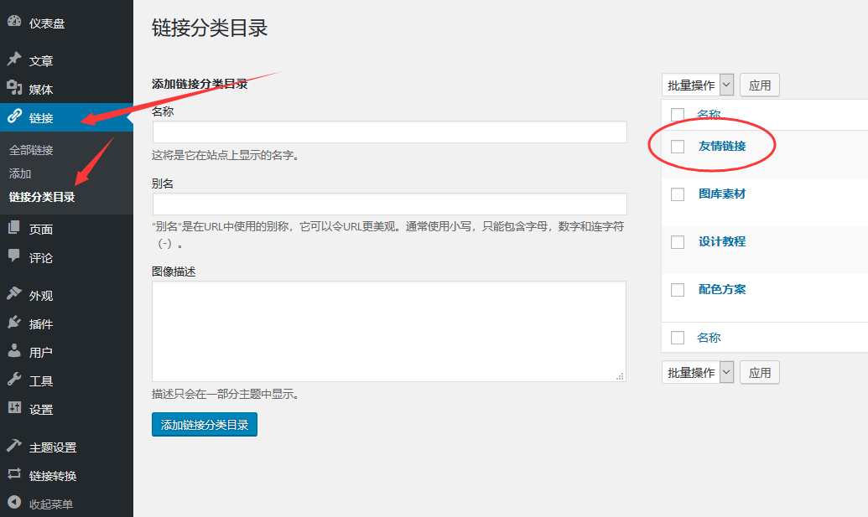This screenshot has height=517, width=868.
Task: Toggle the select-all checkbox in table header
Action: coord(678,115)
